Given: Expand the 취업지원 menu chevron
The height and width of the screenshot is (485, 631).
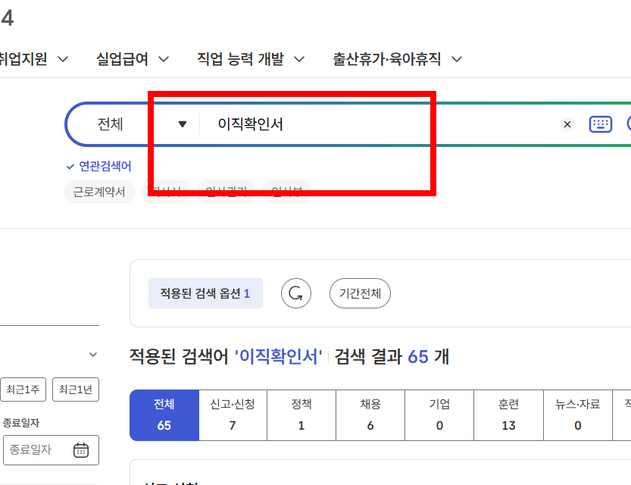Looking at the screenshot, I should [63, 58].
